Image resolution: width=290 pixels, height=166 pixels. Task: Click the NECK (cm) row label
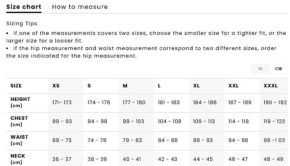[18, 159]
